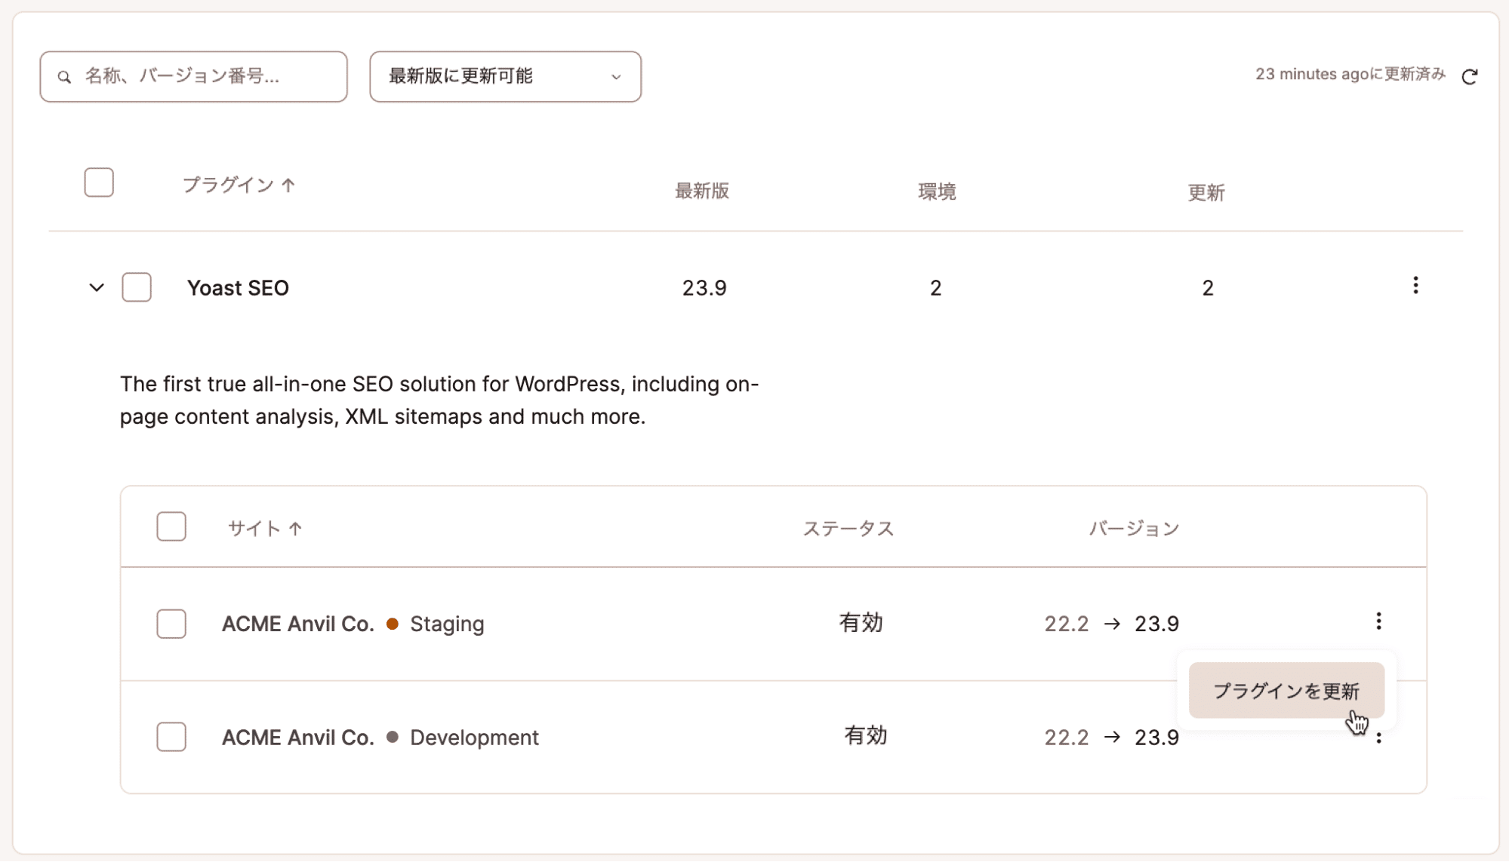
Task: Click the orange status dot next to Staging
Action: (x=392, y=624)
